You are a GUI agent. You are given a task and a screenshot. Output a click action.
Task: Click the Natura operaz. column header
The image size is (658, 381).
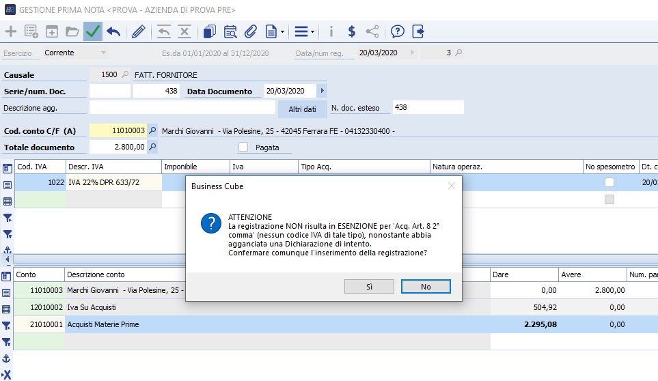506,167
